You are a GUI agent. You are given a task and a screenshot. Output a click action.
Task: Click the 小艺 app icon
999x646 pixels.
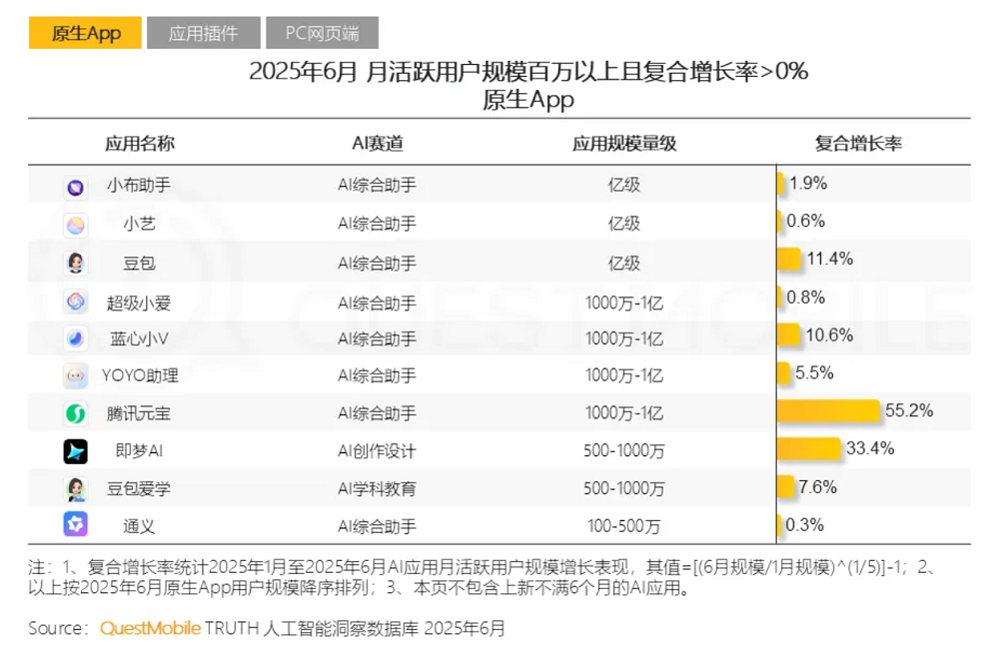click(76, 225)
